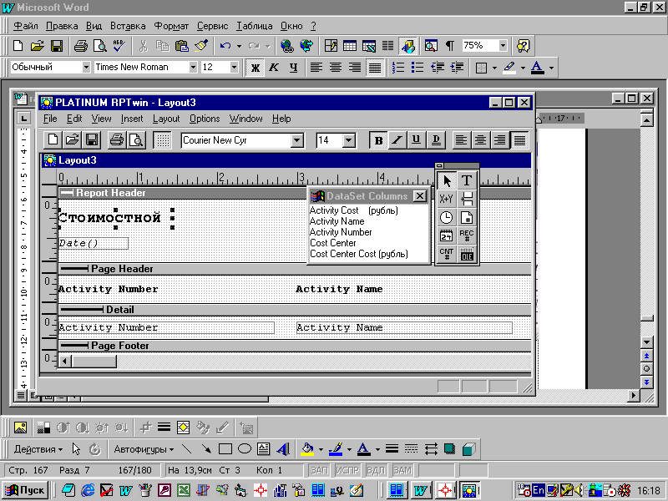Click RPTwin Save icon
Viewport: 668px width, 501px height.
tap(92, 139)
